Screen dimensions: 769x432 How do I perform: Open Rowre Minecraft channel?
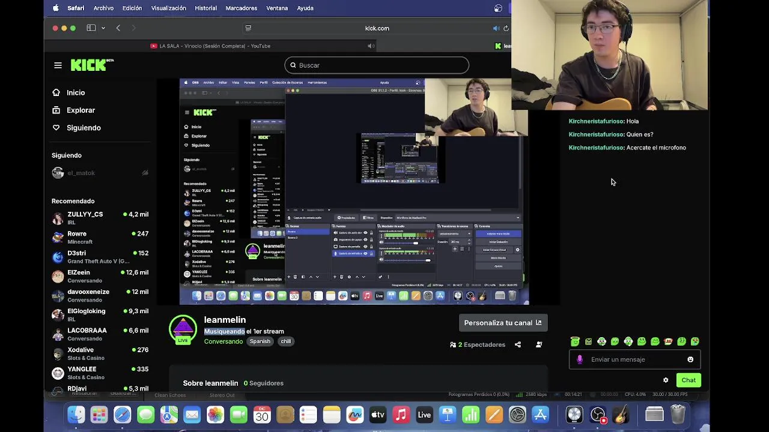coord(100,238)
